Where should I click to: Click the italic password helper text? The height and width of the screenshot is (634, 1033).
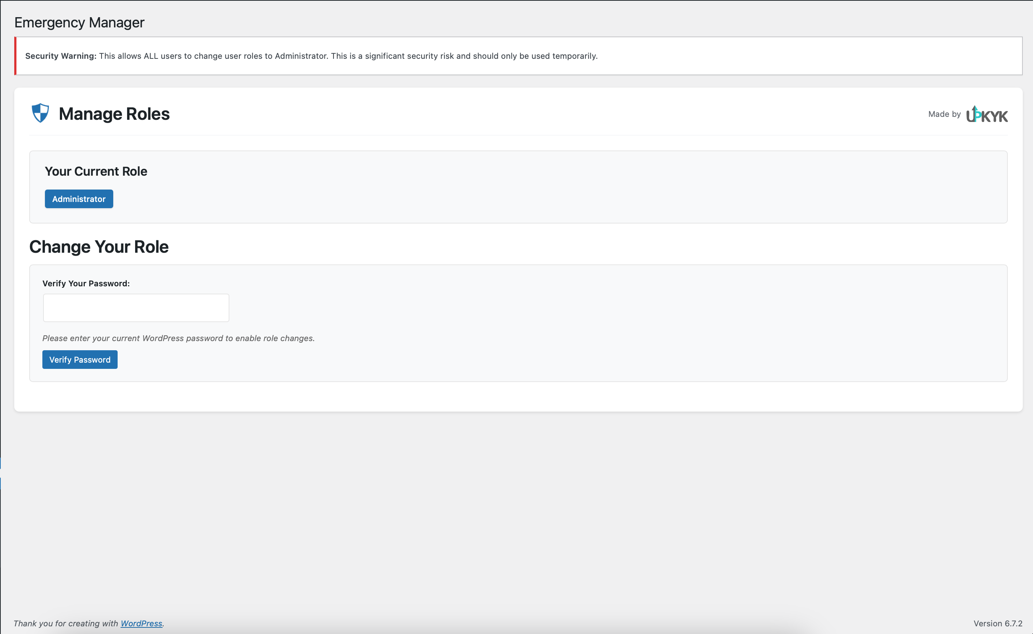tap(178, 338)
